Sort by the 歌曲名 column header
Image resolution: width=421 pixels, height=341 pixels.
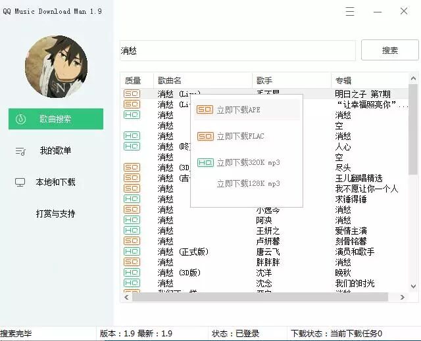point(203,80)
